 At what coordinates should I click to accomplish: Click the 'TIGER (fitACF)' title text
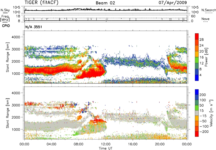[42, 2]
